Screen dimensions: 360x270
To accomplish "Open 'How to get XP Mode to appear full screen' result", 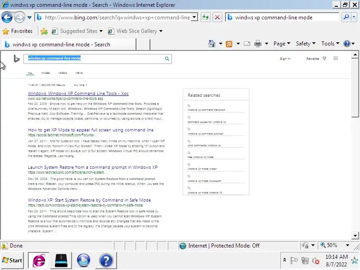I will [x=91, y=130].
